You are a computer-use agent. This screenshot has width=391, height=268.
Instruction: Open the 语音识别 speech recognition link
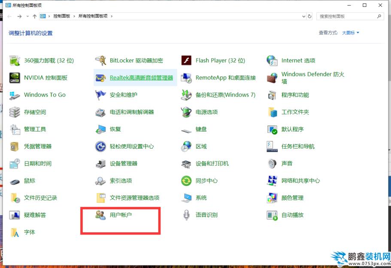point(206,215)
